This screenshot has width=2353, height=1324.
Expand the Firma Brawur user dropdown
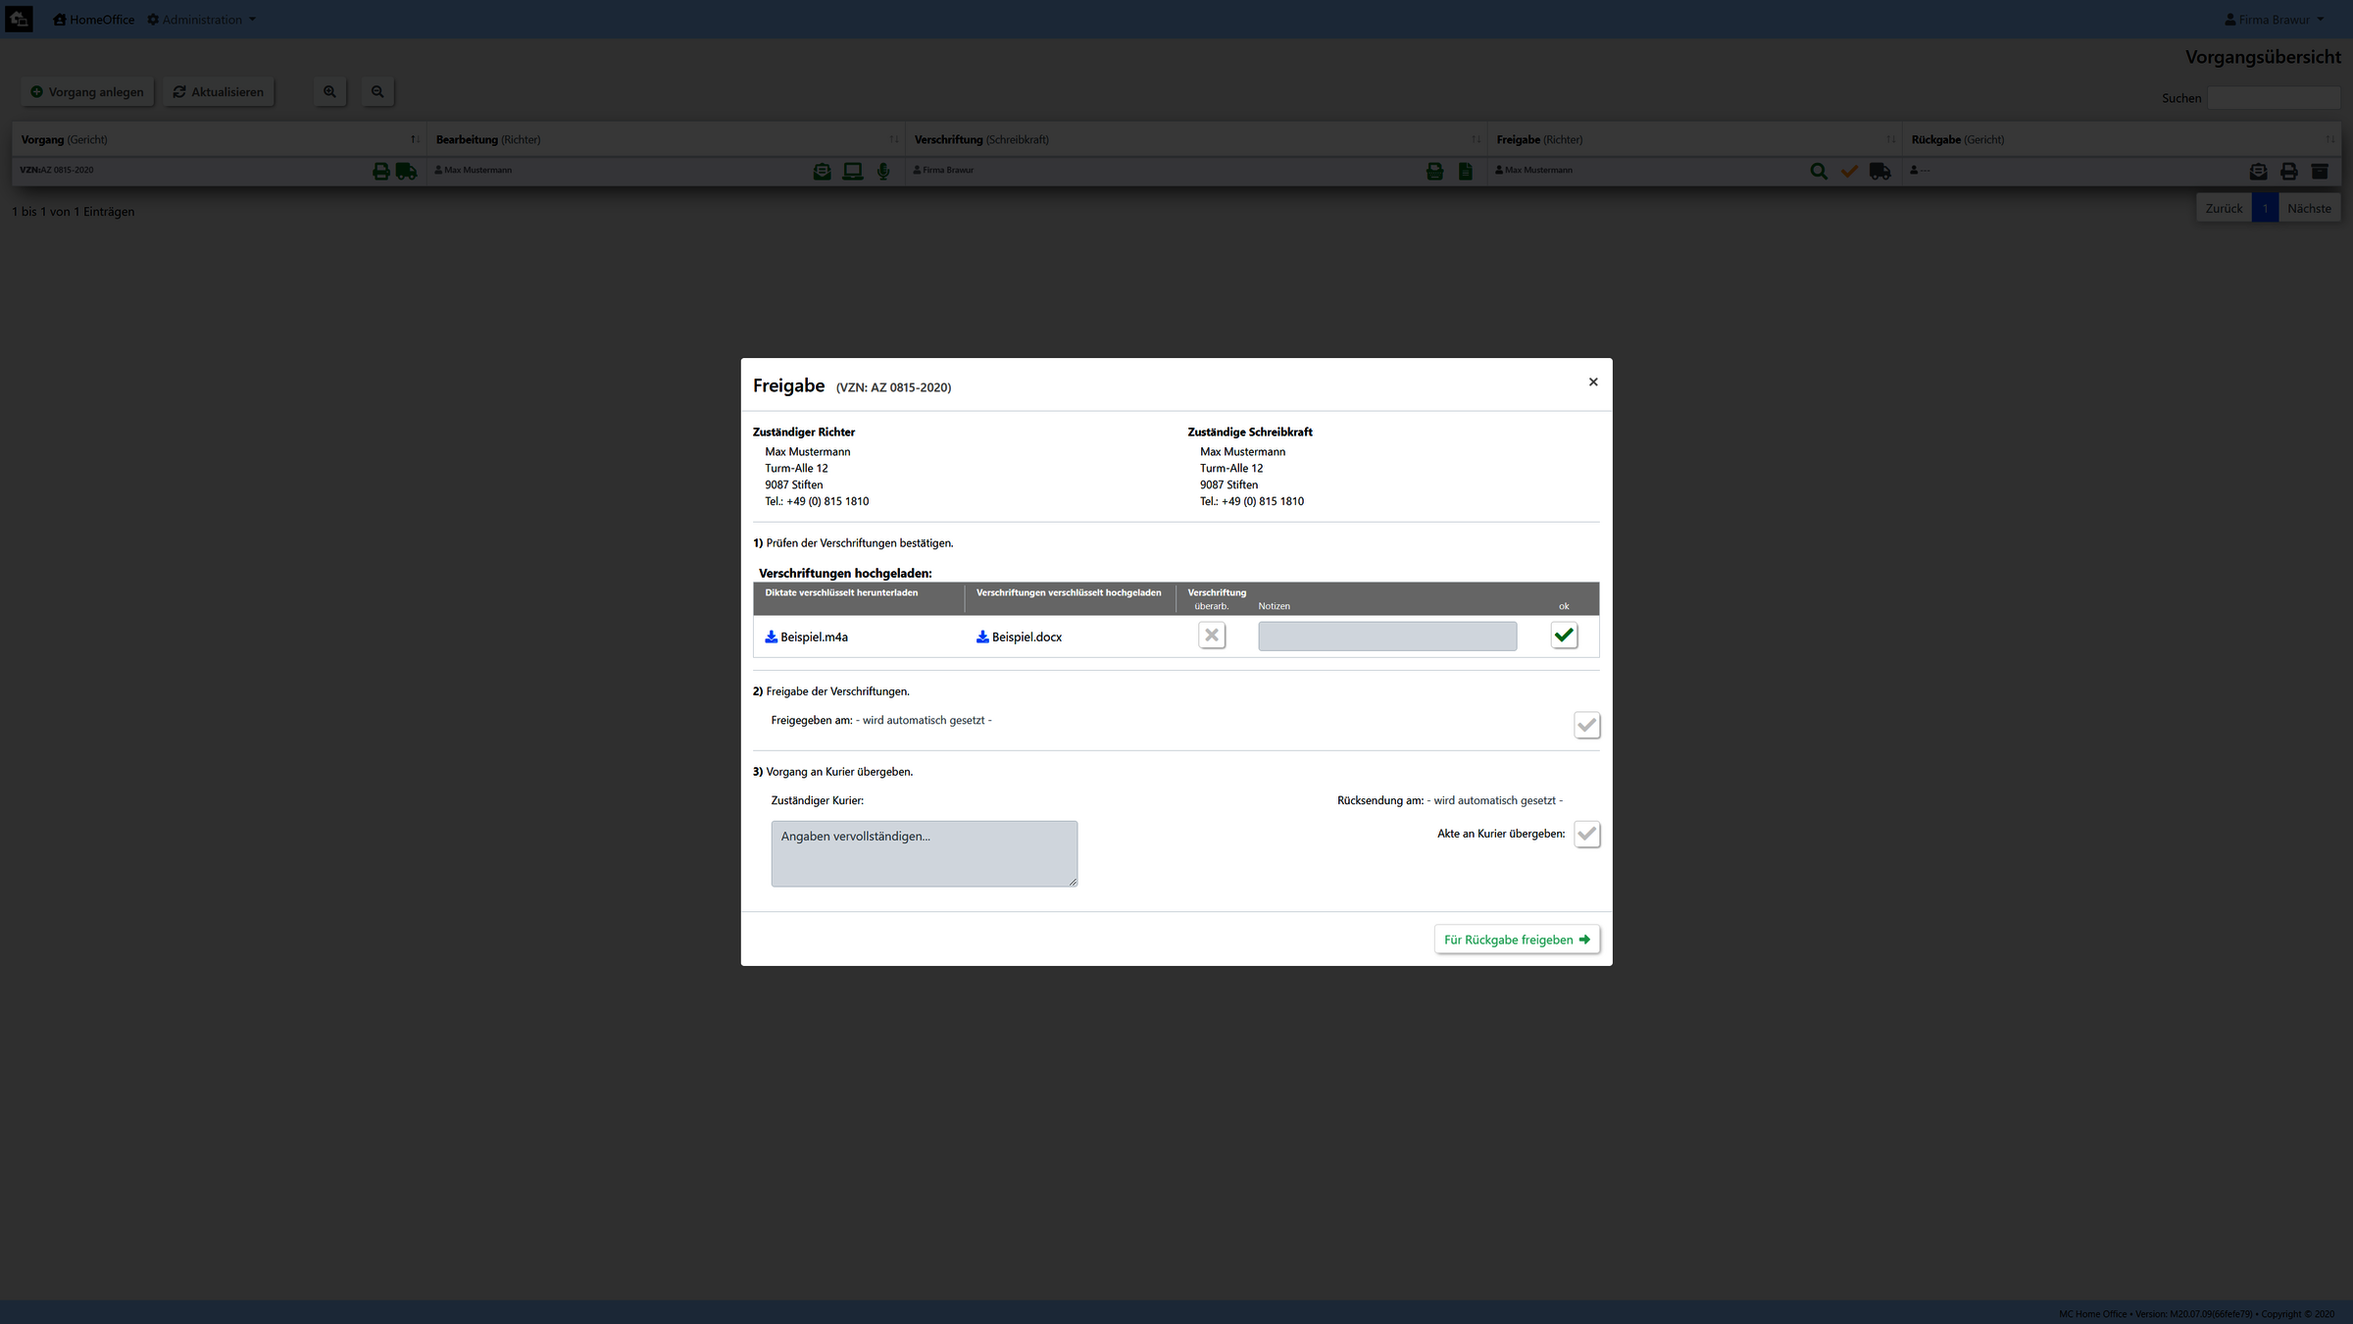(x=2275, y=20)
